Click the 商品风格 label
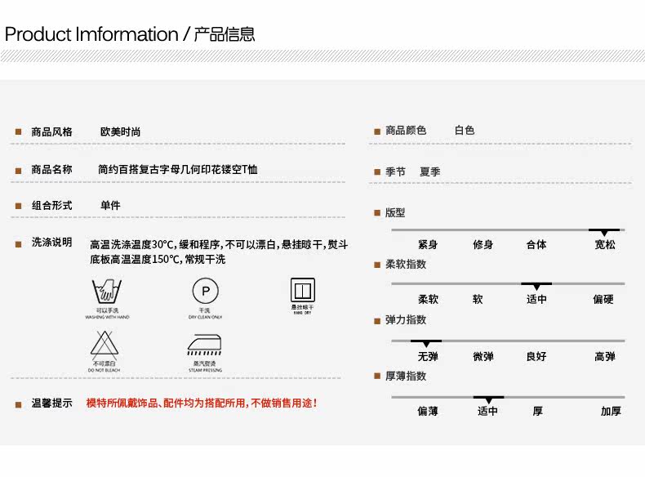Image resolution: width=645 pixels, height=477 pixels. (51, 132)
